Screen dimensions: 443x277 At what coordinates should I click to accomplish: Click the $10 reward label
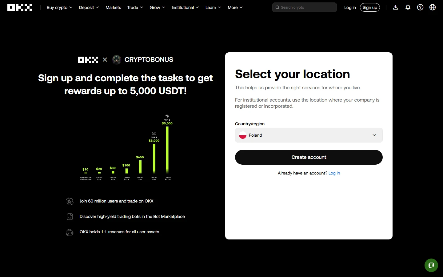coord(86,169)
